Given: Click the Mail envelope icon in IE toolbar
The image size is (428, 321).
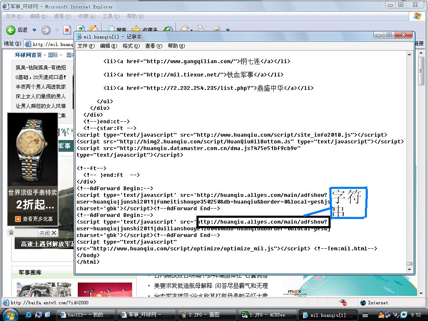Looking at the screenshot, I should (x=185, y=29).
